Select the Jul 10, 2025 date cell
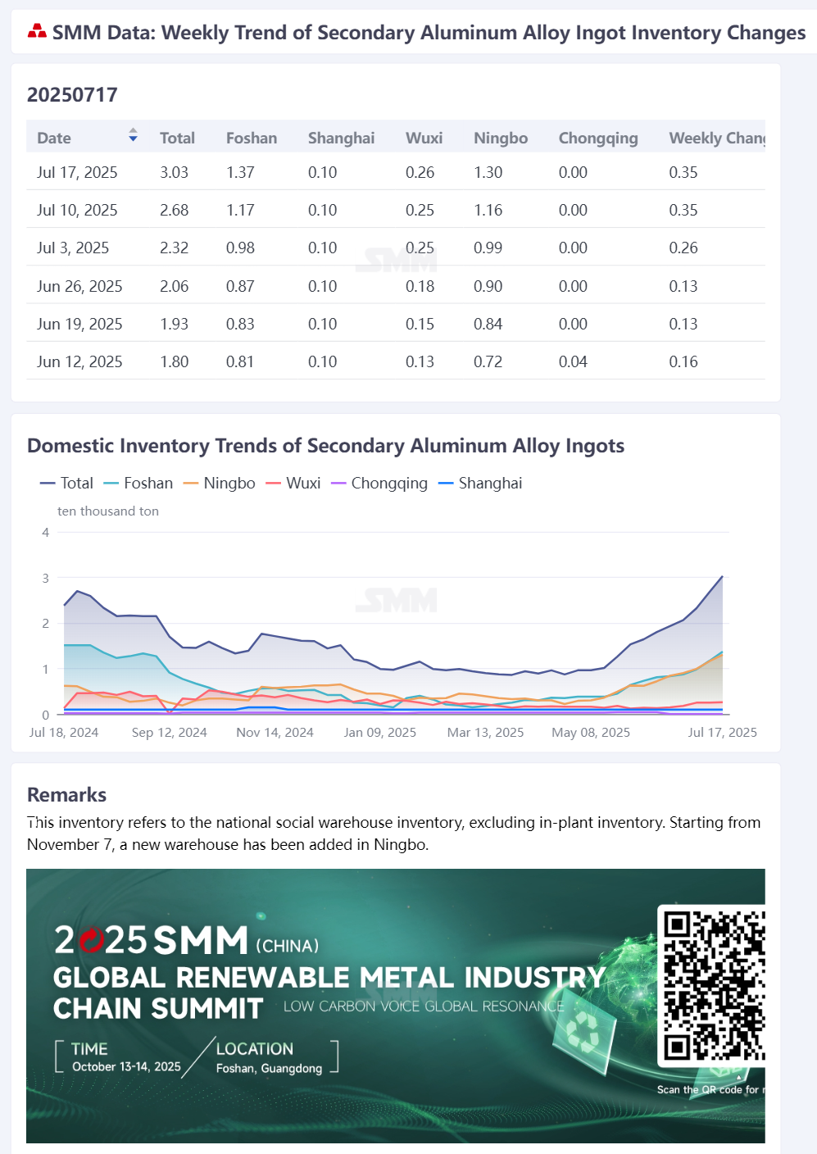Screen dimensions: 817x1154 click(x=77, y=210)
